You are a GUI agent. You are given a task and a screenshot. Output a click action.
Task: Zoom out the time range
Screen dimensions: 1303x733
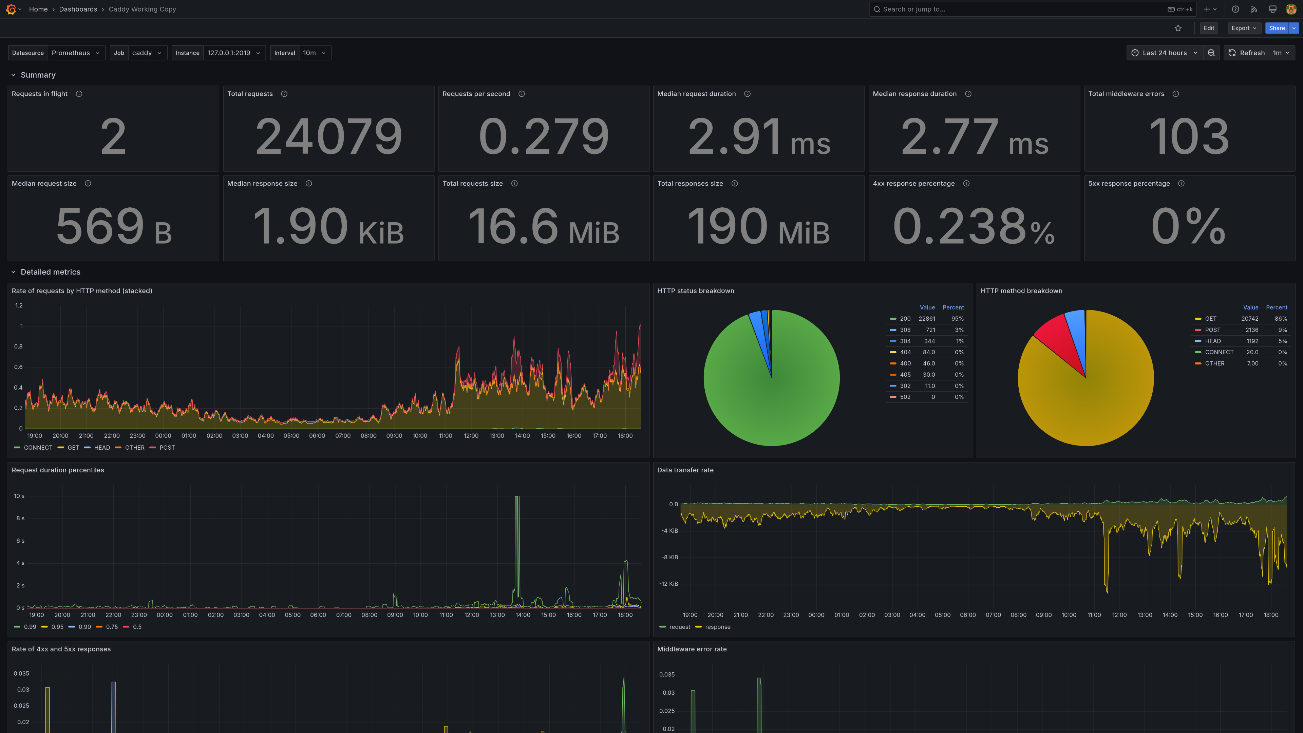[1211, 53]
